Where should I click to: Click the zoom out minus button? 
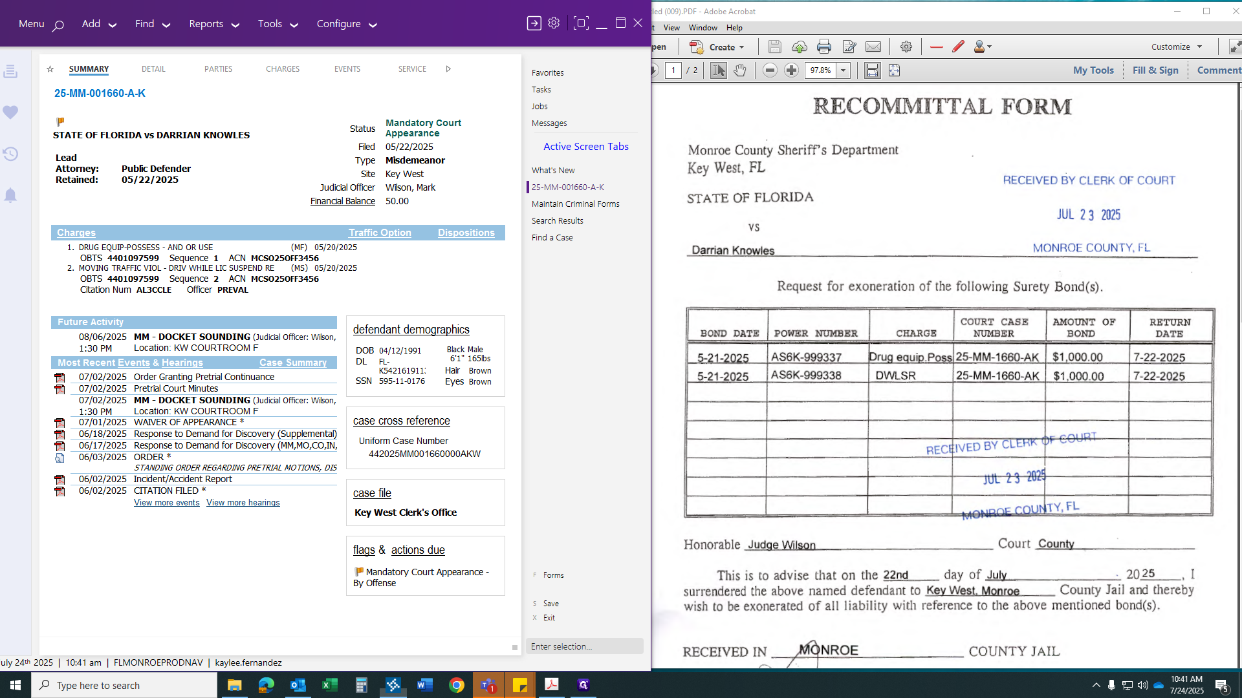(769, 70)
